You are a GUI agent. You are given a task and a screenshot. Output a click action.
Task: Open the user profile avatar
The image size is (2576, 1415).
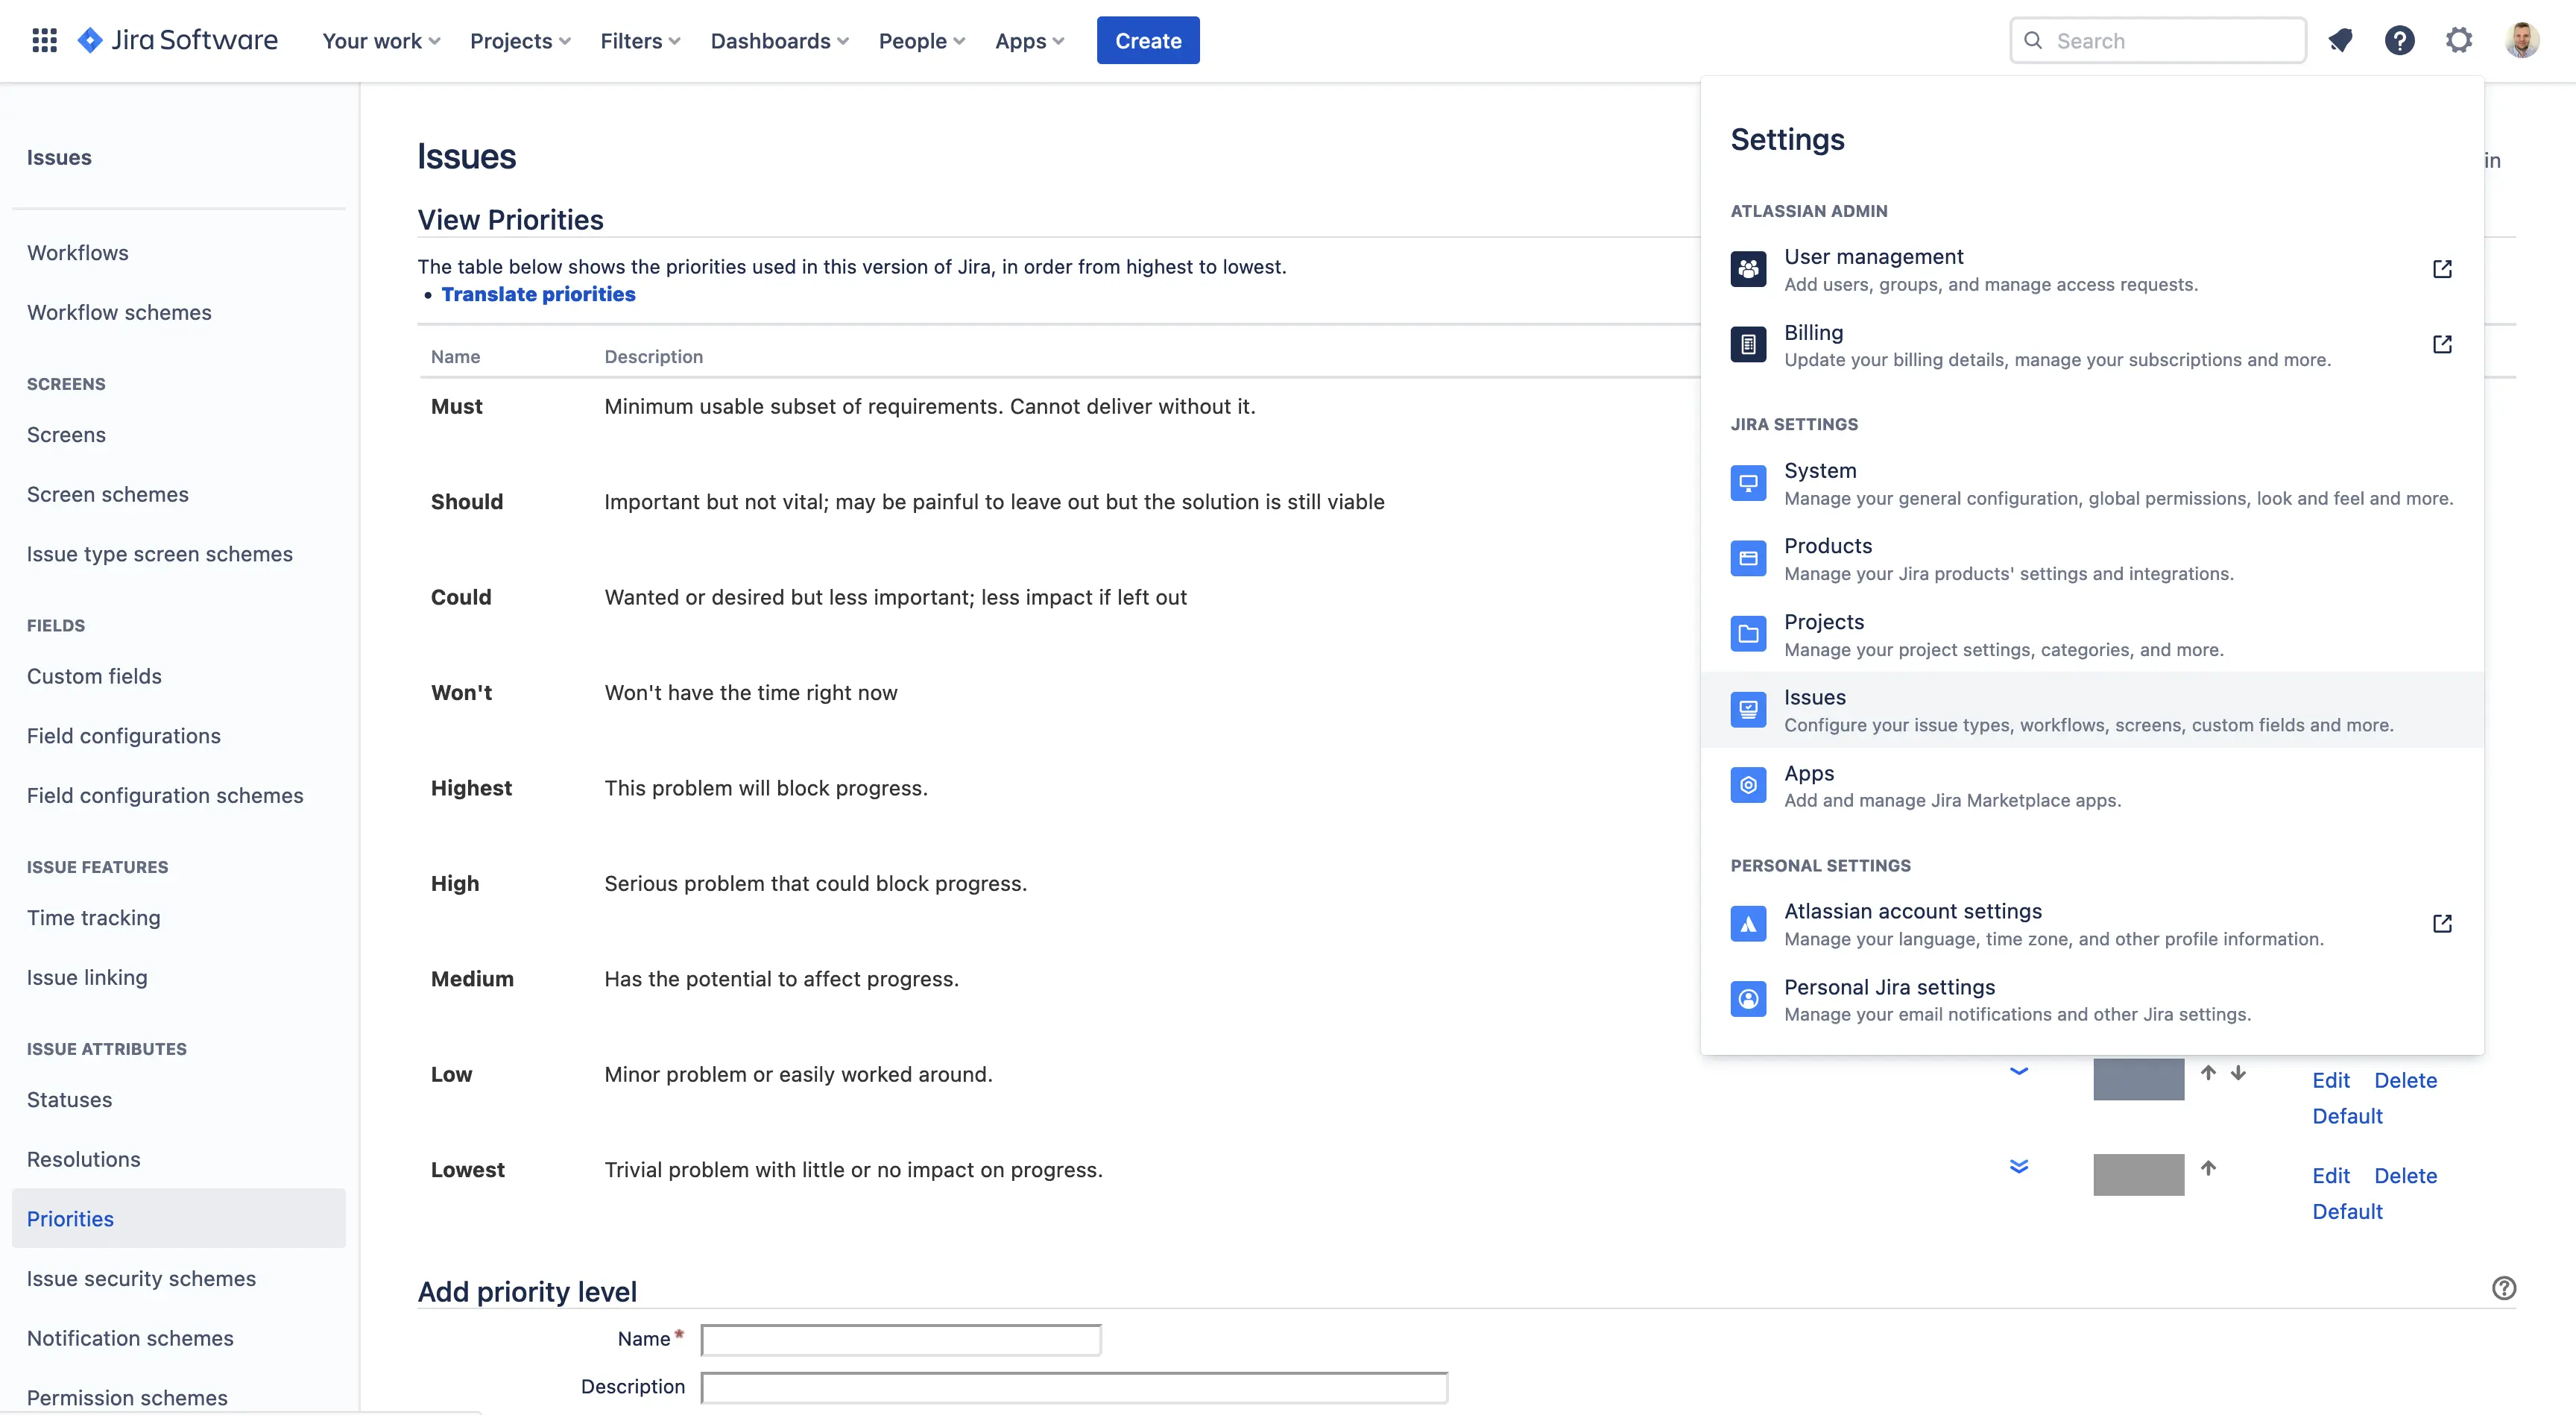click(x=2522, y=40)
